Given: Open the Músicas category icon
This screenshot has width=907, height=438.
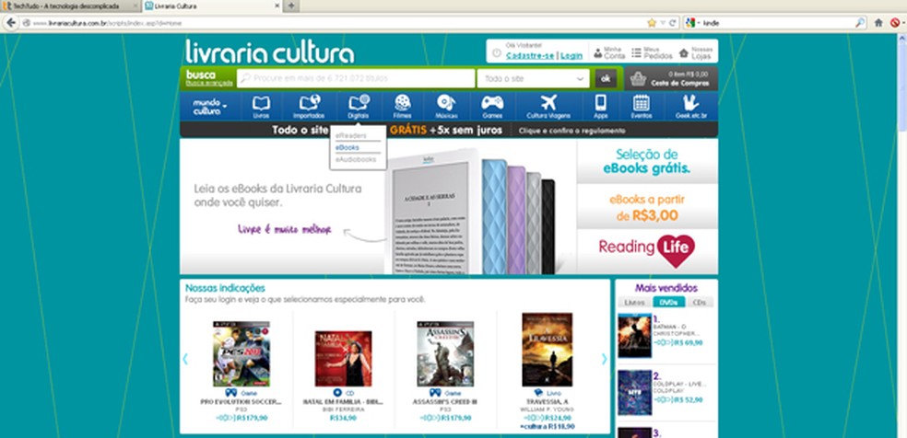Looking at the screenshot, I should pos(445,103).
